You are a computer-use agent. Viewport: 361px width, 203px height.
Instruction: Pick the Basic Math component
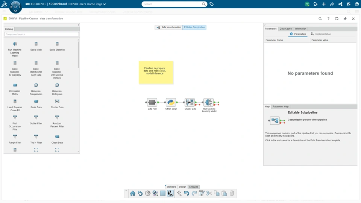(36, 46)
